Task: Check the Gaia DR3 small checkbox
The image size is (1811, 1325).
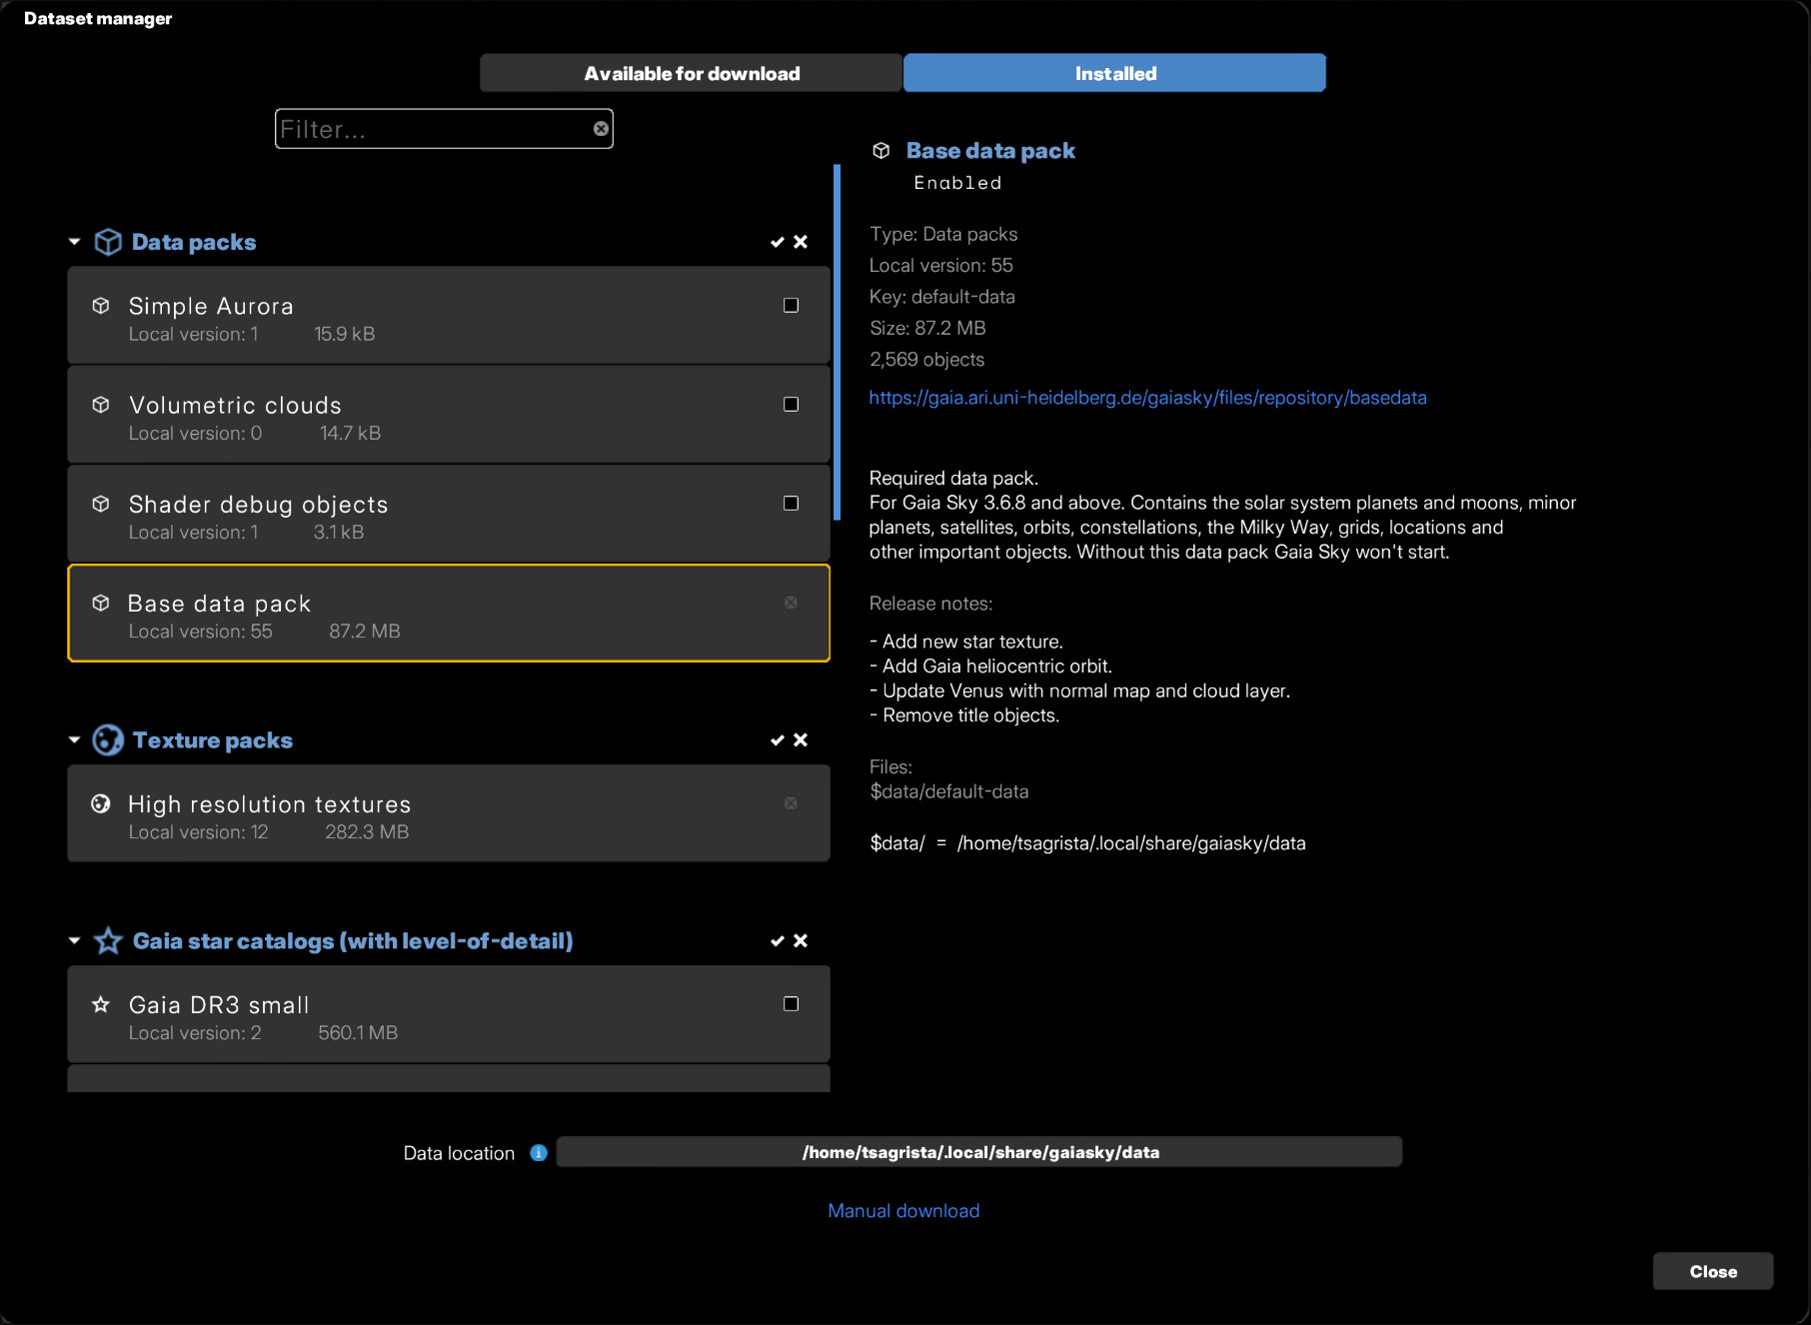Action: coord(791,1004)
